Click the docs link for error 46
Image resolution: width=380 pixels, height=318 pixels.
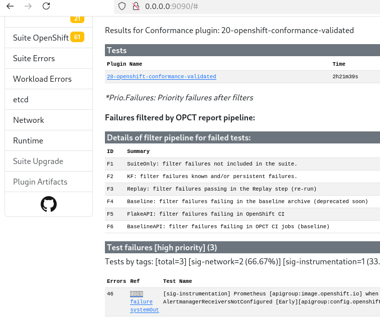tap(136, 294)
